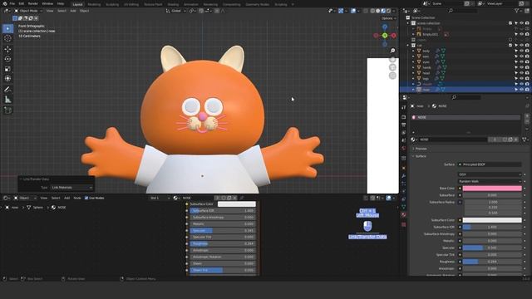Open the Modifiers wrench properties tab
532x299 pixels.
click(403, 175)
